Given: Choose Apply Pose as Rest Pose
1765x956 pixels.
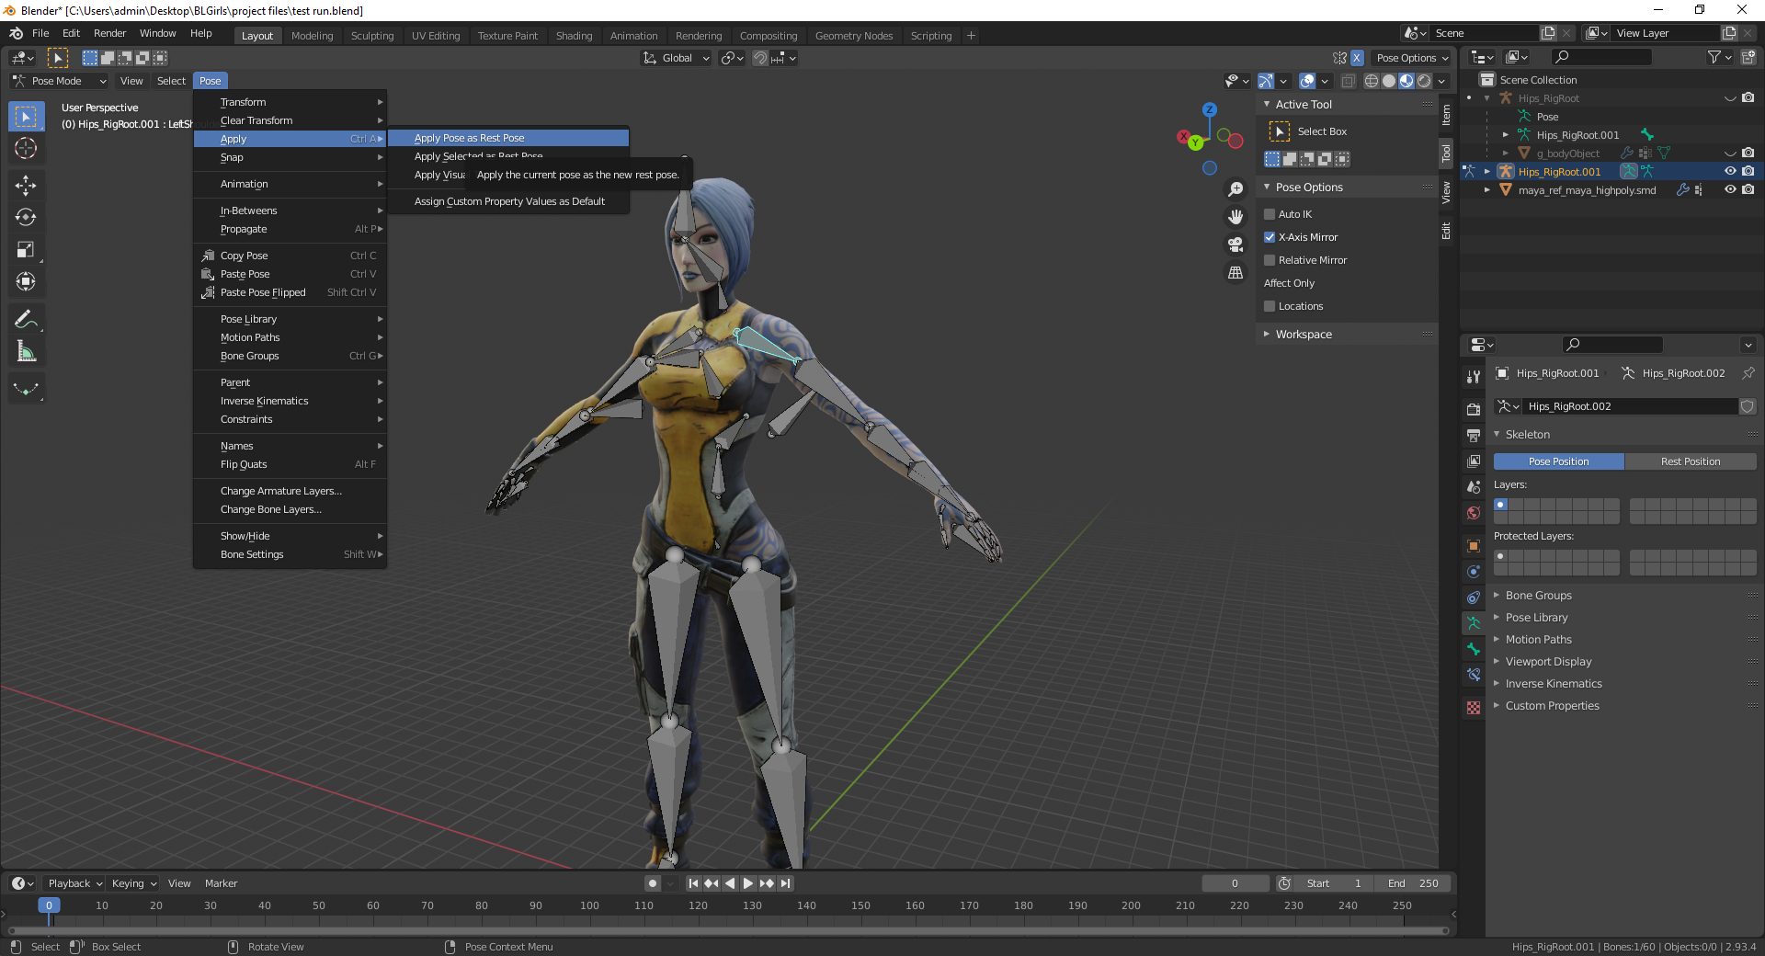Looking at the screenshot, I should coord(508,138).
